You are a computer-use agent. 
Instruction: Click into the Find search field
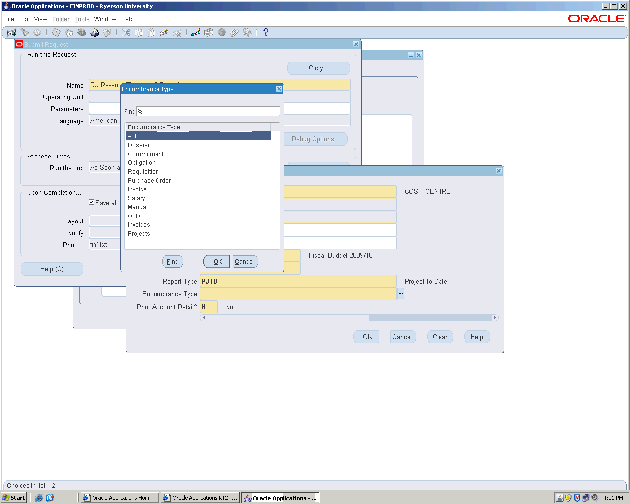pyautogui.click(x=208, y=112)
